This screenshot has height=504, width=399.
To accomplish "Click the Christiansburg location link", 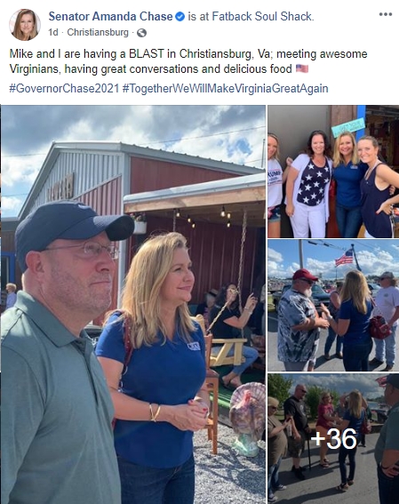I will coord(98,33).
